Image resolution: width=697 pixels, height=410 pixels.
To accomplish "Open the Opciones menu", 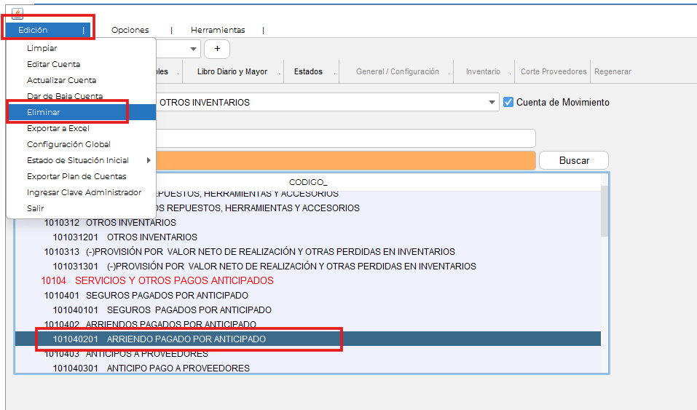I will coord(130,30).
